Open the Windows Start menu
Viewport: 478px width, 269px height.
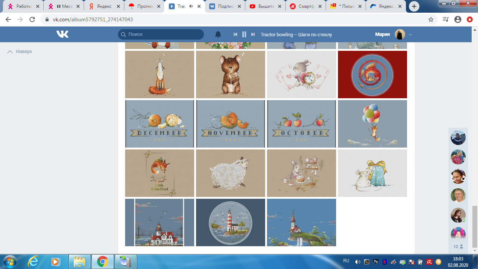point(10,262)
